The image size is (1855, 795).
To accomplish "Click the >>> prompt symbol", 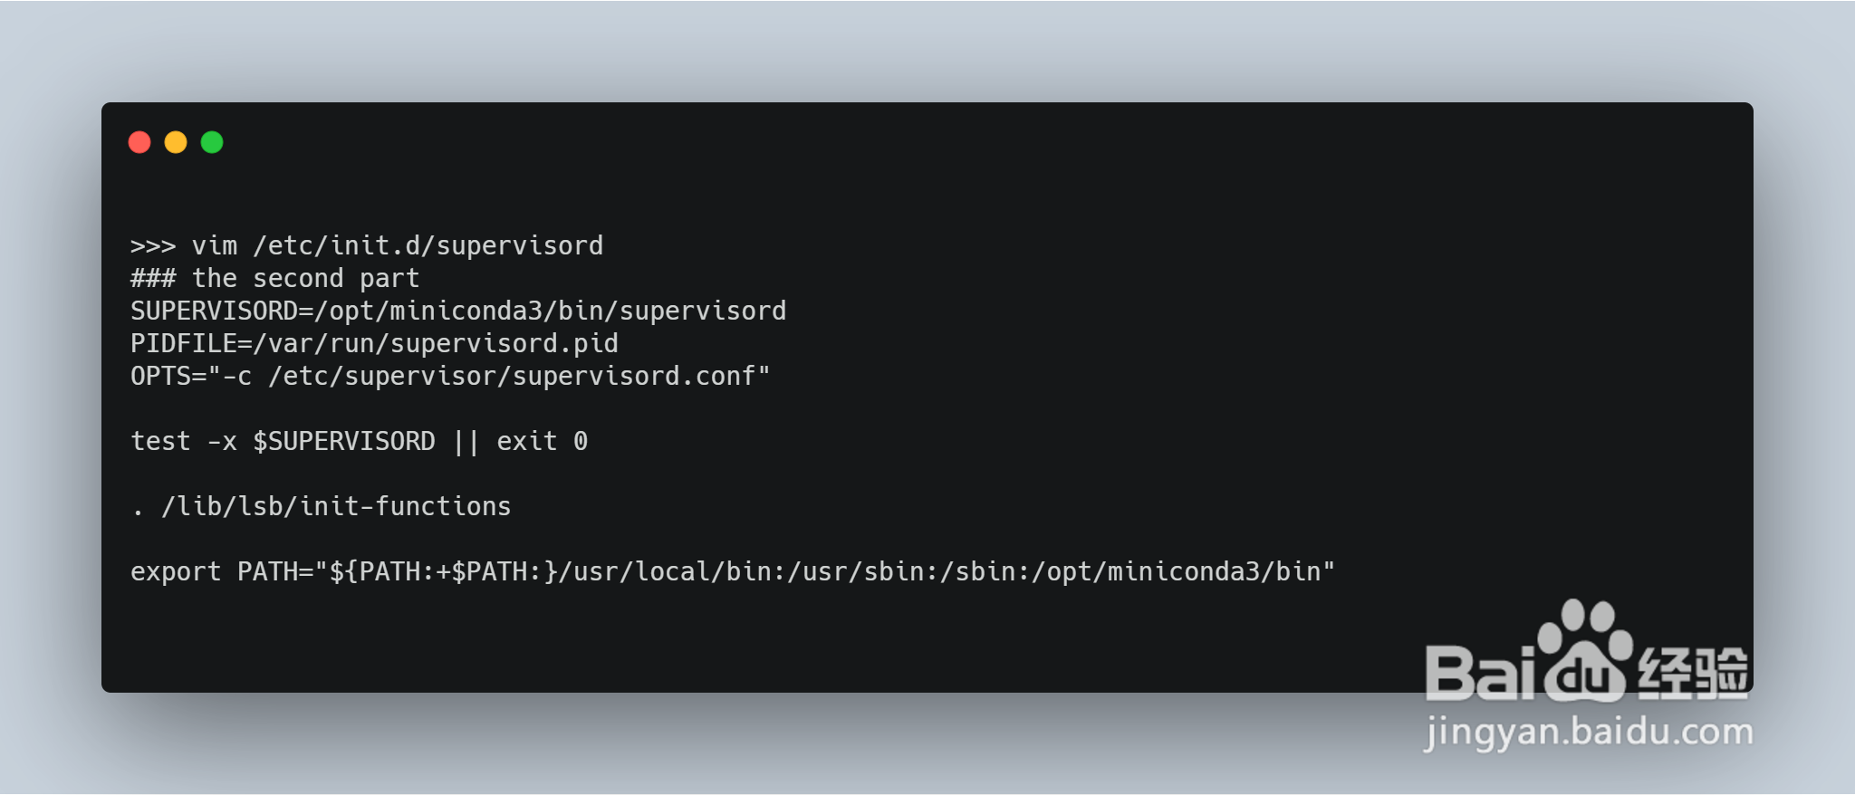I will pyautogui.click(x=153, y=246).
